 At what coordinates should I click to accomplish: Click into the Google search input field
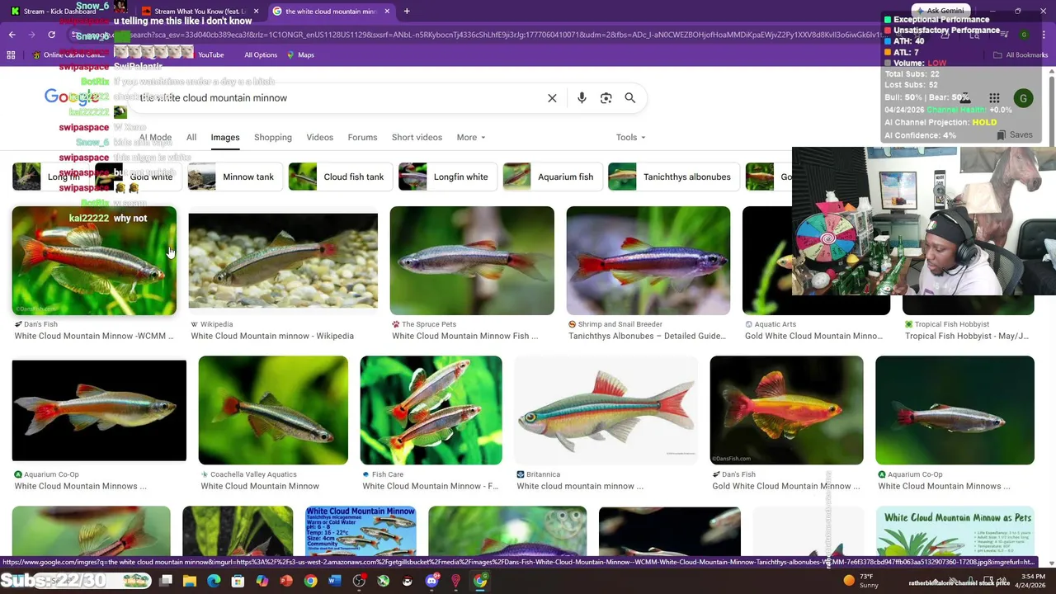338,98
